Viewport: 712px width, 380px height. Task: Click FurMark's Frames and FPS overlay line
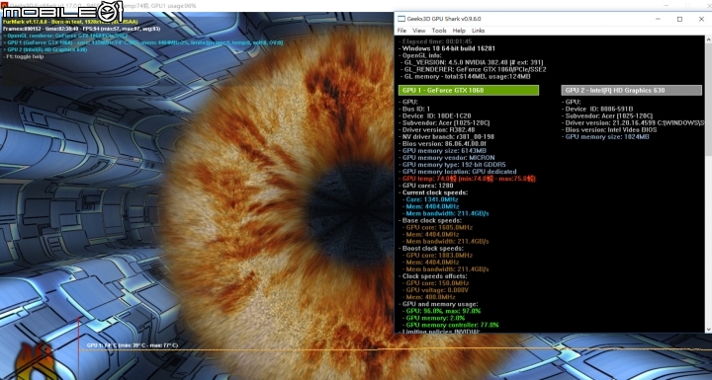(x=81, y=28)
